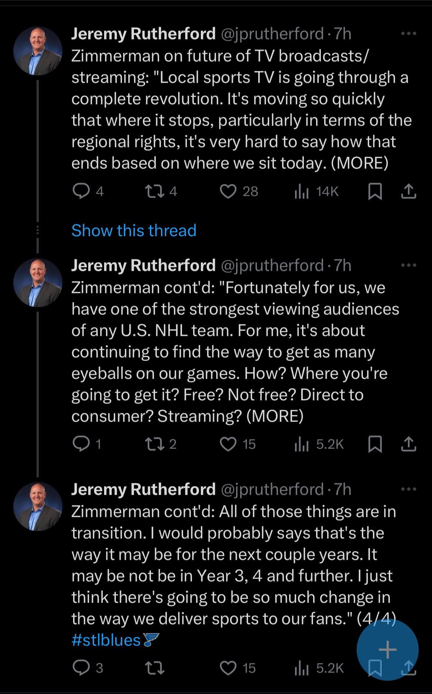
Task: Reply to the "strongest viewing audiences" tweet
Action: click(79, 444)
